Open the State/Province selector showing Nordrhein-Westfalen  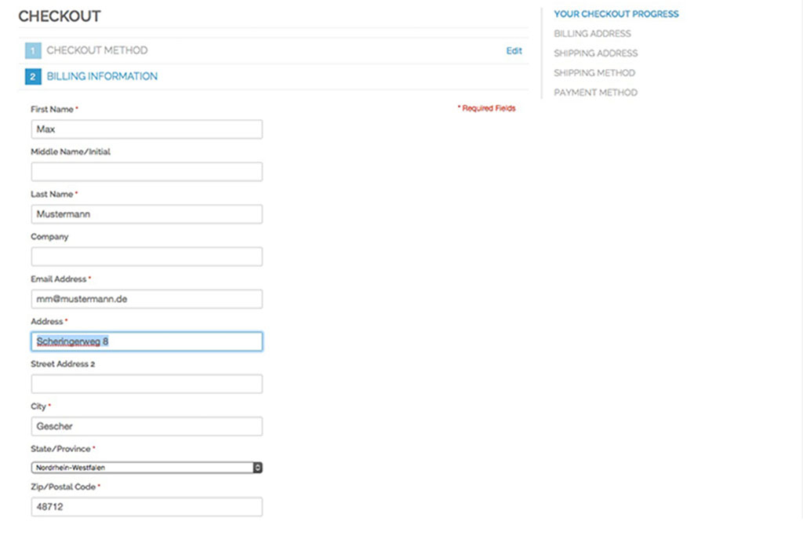coord(146,467)
